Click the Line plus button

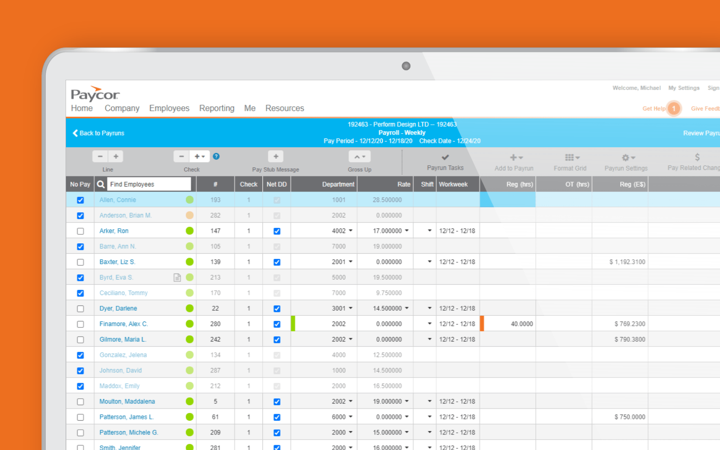pyautogui.click(x=116, y=156)
